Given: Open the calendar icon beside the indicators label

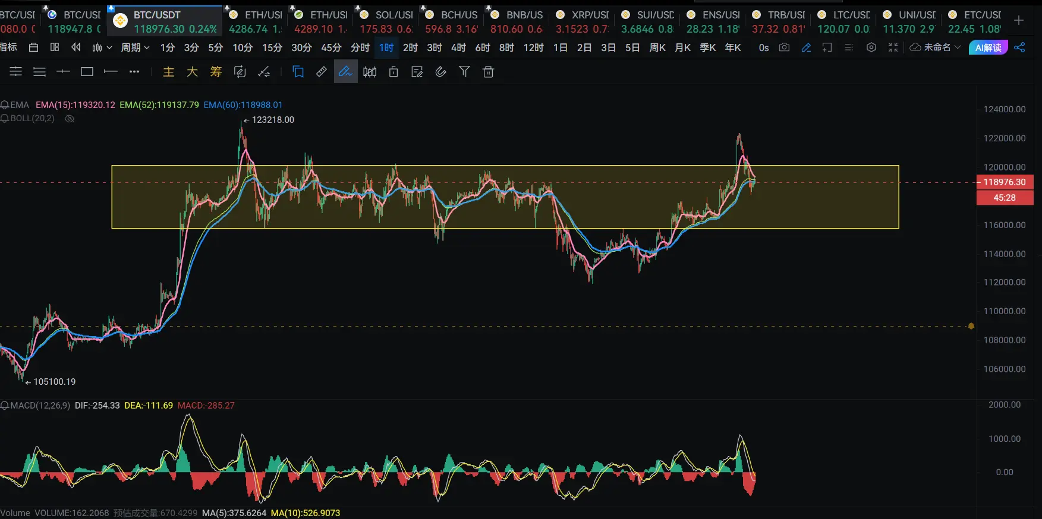Looking at the screenshot, I should [34, 48].
